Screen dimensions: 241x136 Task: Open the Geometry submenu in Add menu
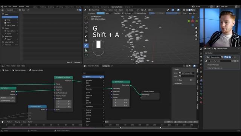tap(94, 89)
